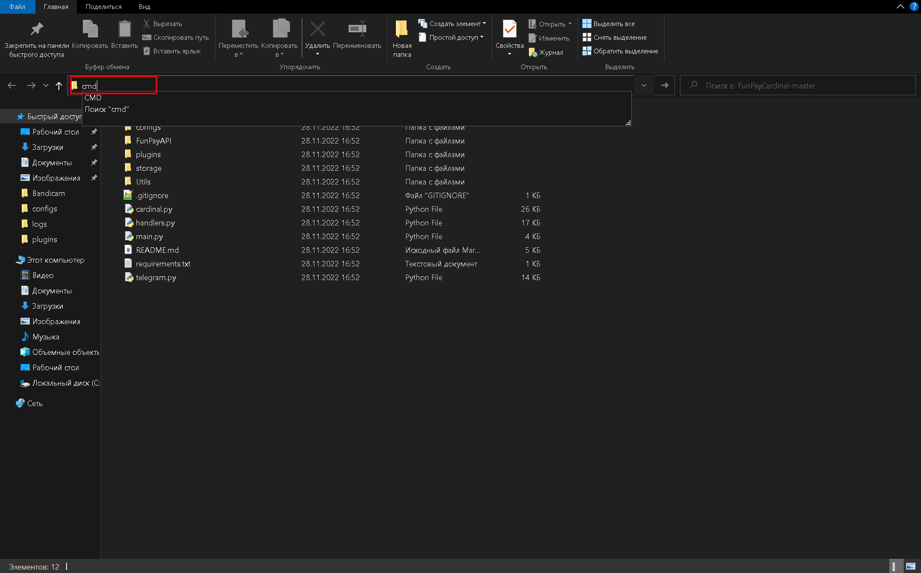
Task: Open the Create Item dropdown
Action: point(453,24)
